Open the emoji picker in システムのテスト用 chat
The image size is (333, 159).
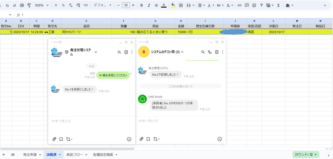coord(220,139)
